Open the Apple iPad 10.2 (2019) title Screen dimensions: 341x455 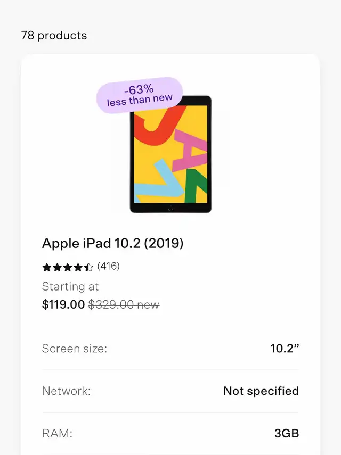tap(112, 244)
